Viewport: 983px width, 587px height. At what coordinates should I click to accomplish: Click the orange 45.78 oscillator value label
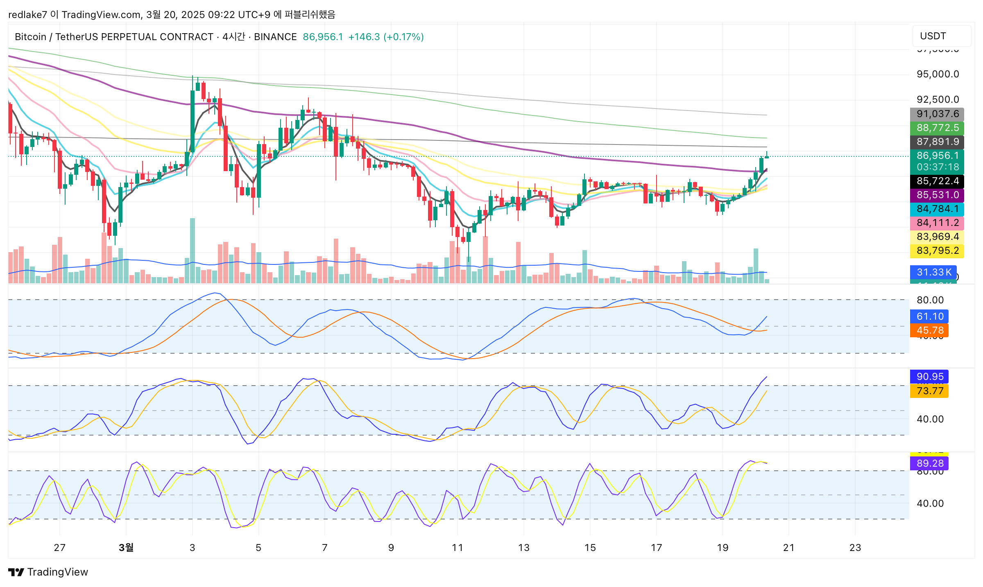click(x=929, y=330)
